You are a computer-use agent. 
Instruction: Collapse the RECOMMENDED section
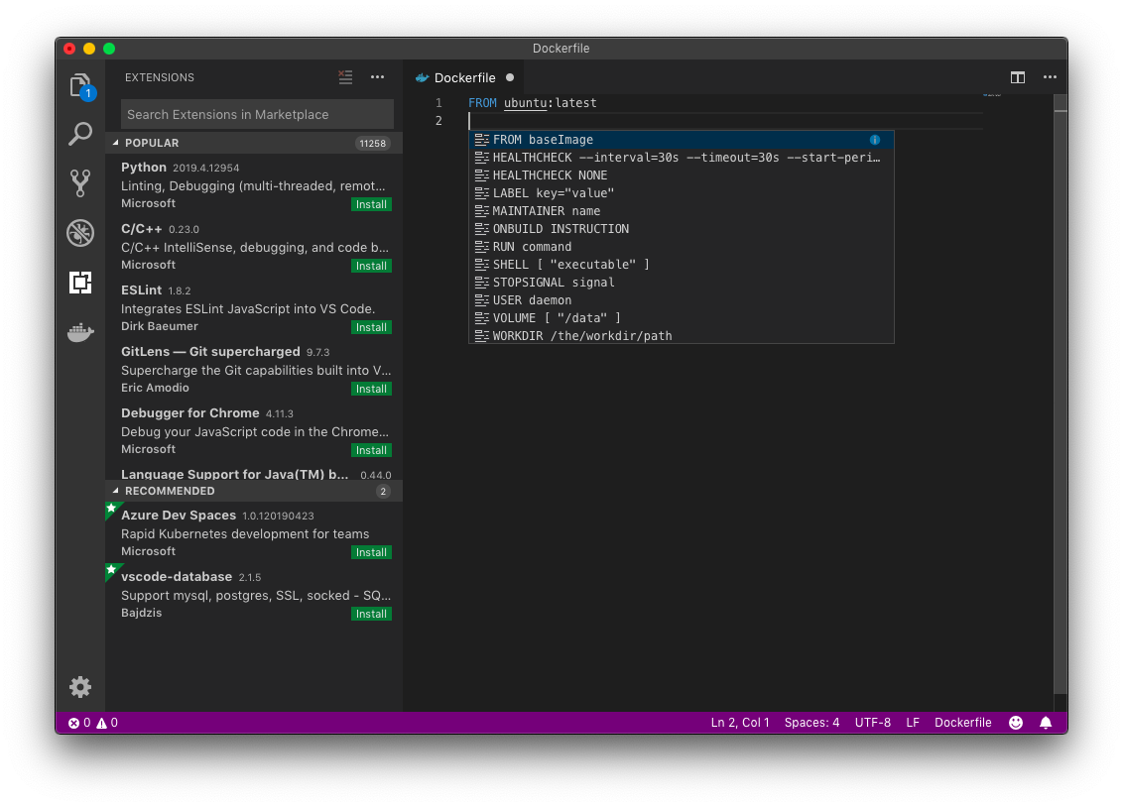[115, 491]
